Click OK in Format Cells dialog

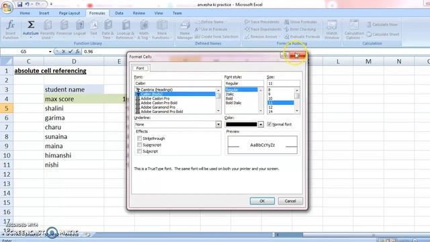point(262,201)
